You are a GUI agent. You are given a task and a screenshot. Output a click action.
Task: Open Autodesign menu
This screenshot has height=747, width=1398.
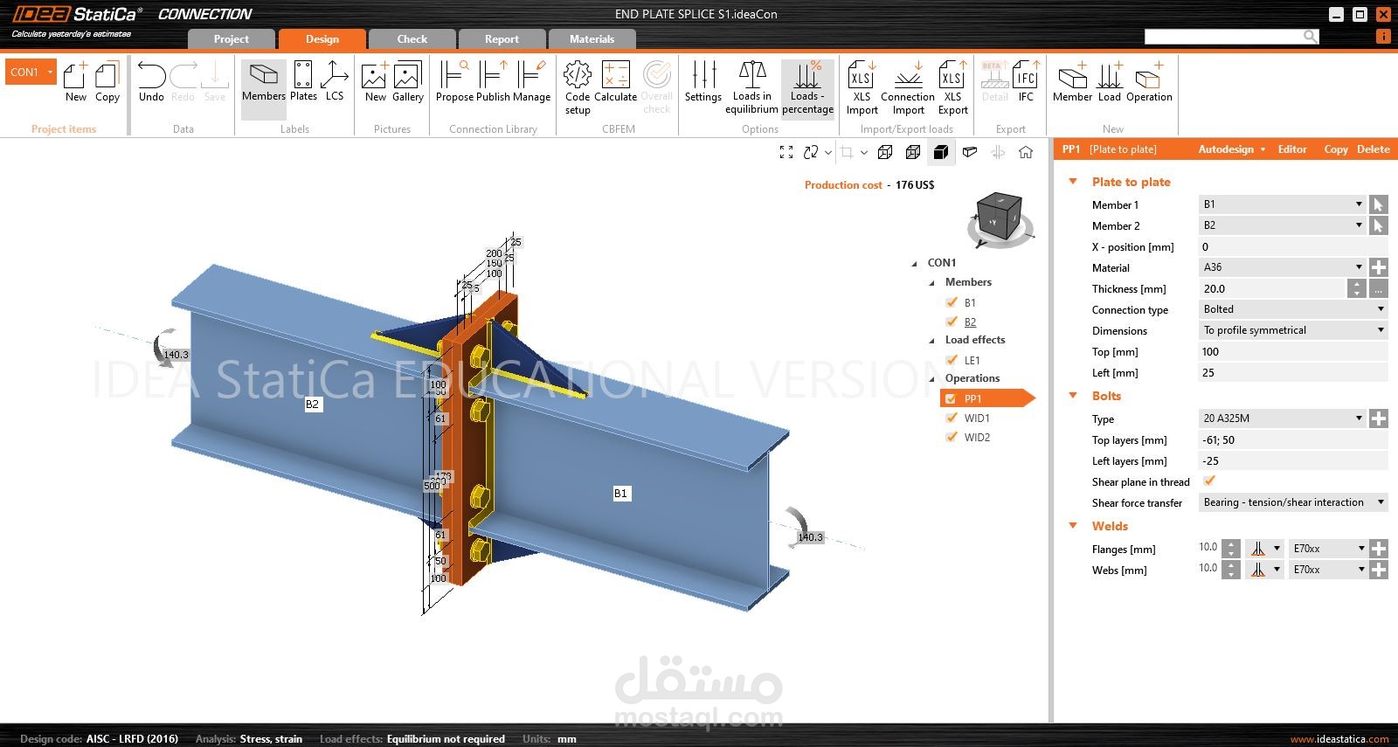1231,149
